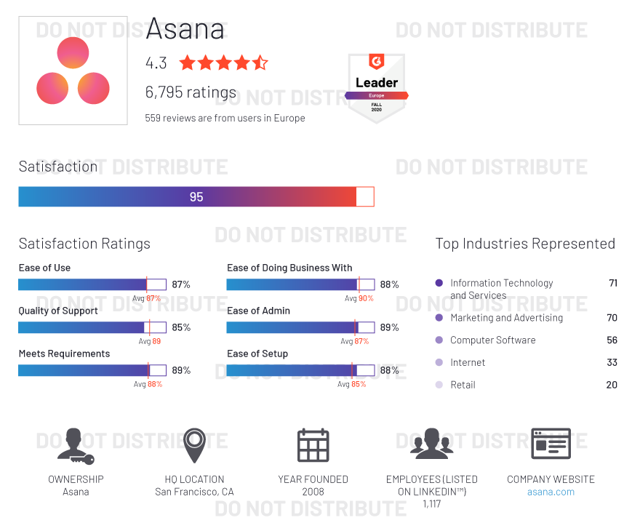Click the Quality of Support rating bar
This screenshot has width=640, height=523.
[x=92, y=327]
